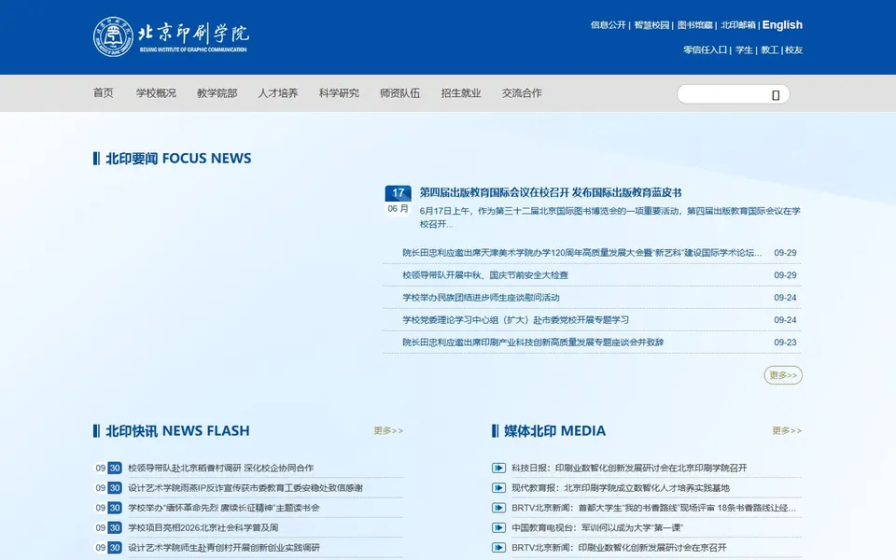Click summary text 6月17日上午，作为第三十二届

609,217
